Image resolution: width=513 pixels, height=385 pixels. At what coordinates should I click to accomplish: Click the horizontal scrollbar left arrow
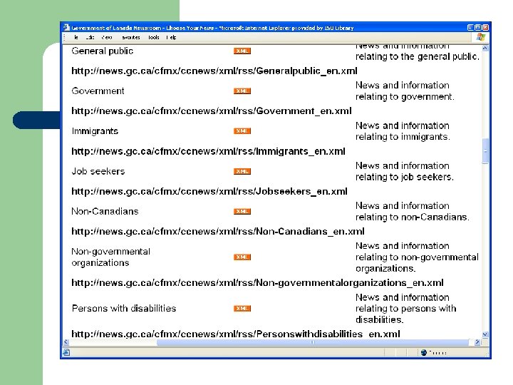[66, 342]
